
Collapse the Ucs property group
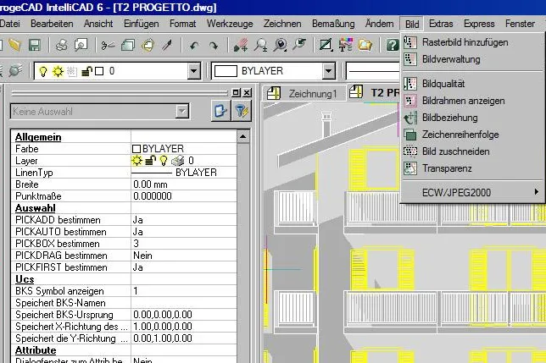pyautogui.click(x=25, y=279)
